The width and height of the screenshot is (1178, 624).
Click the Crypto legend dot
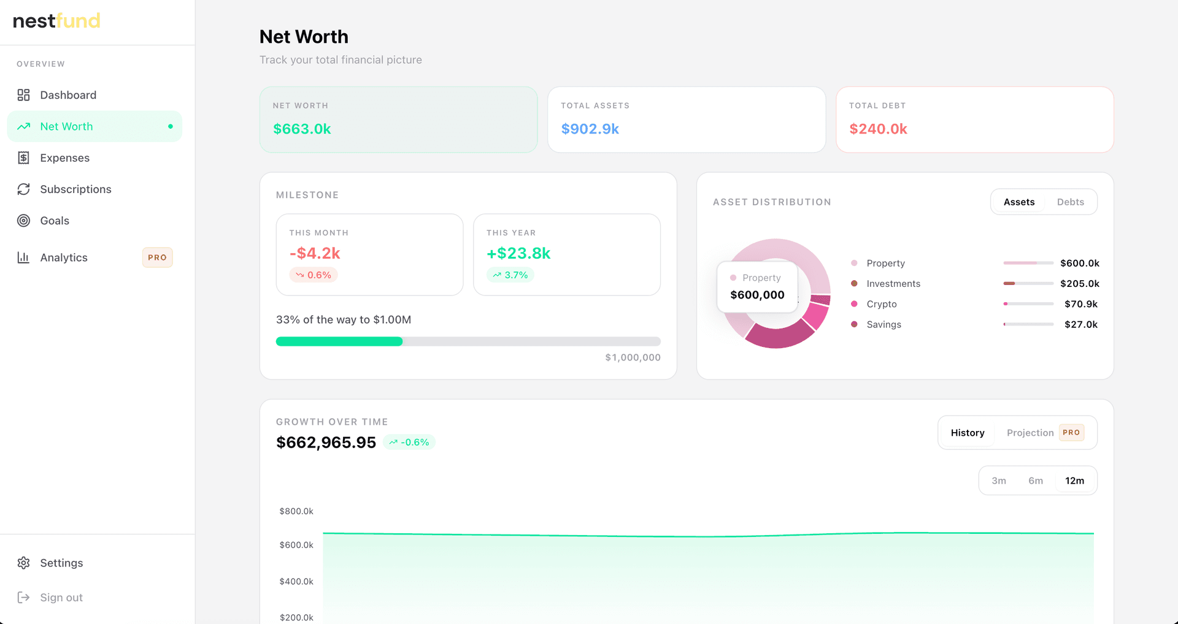pyautogui.click(x=854, y=304)
